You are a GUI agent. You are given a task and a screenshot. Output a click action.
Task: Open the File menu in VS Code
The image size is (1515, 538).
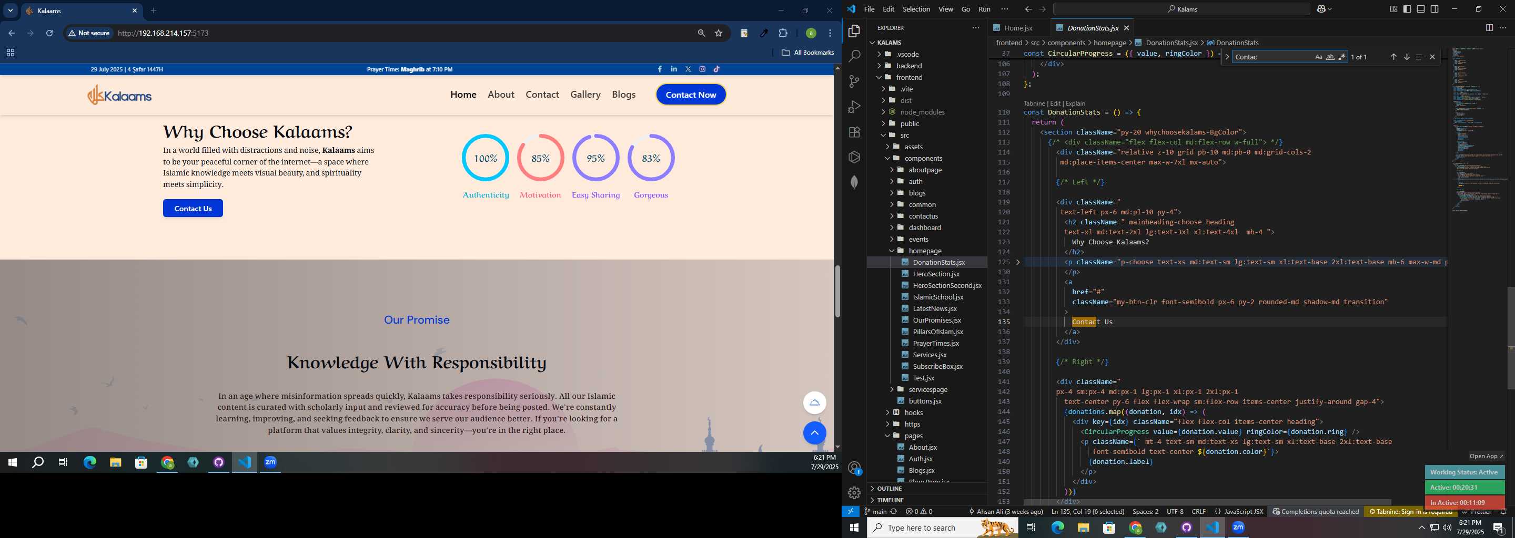pyautogui.click(x=869, y=9)
